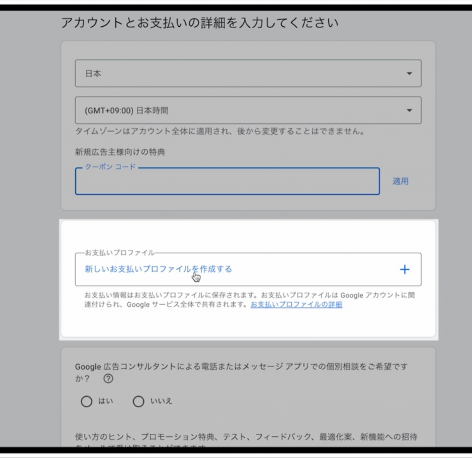Screen dimensions: 472x458
Task: Click the クーポン コード floating label
Action: 111,167
